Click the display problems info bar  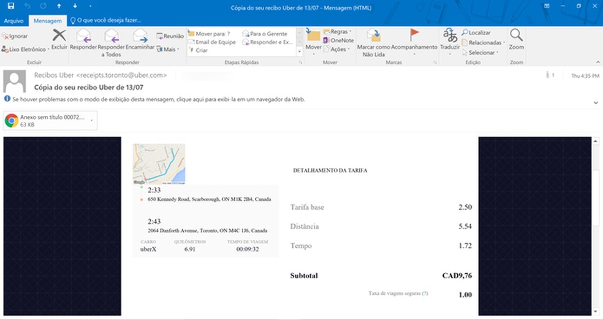coord(154,99)
